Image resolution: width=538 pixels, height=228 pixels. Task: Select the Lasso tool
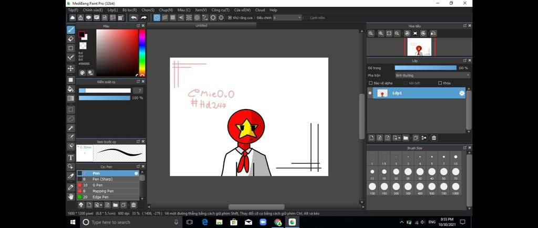pos(71,119)
